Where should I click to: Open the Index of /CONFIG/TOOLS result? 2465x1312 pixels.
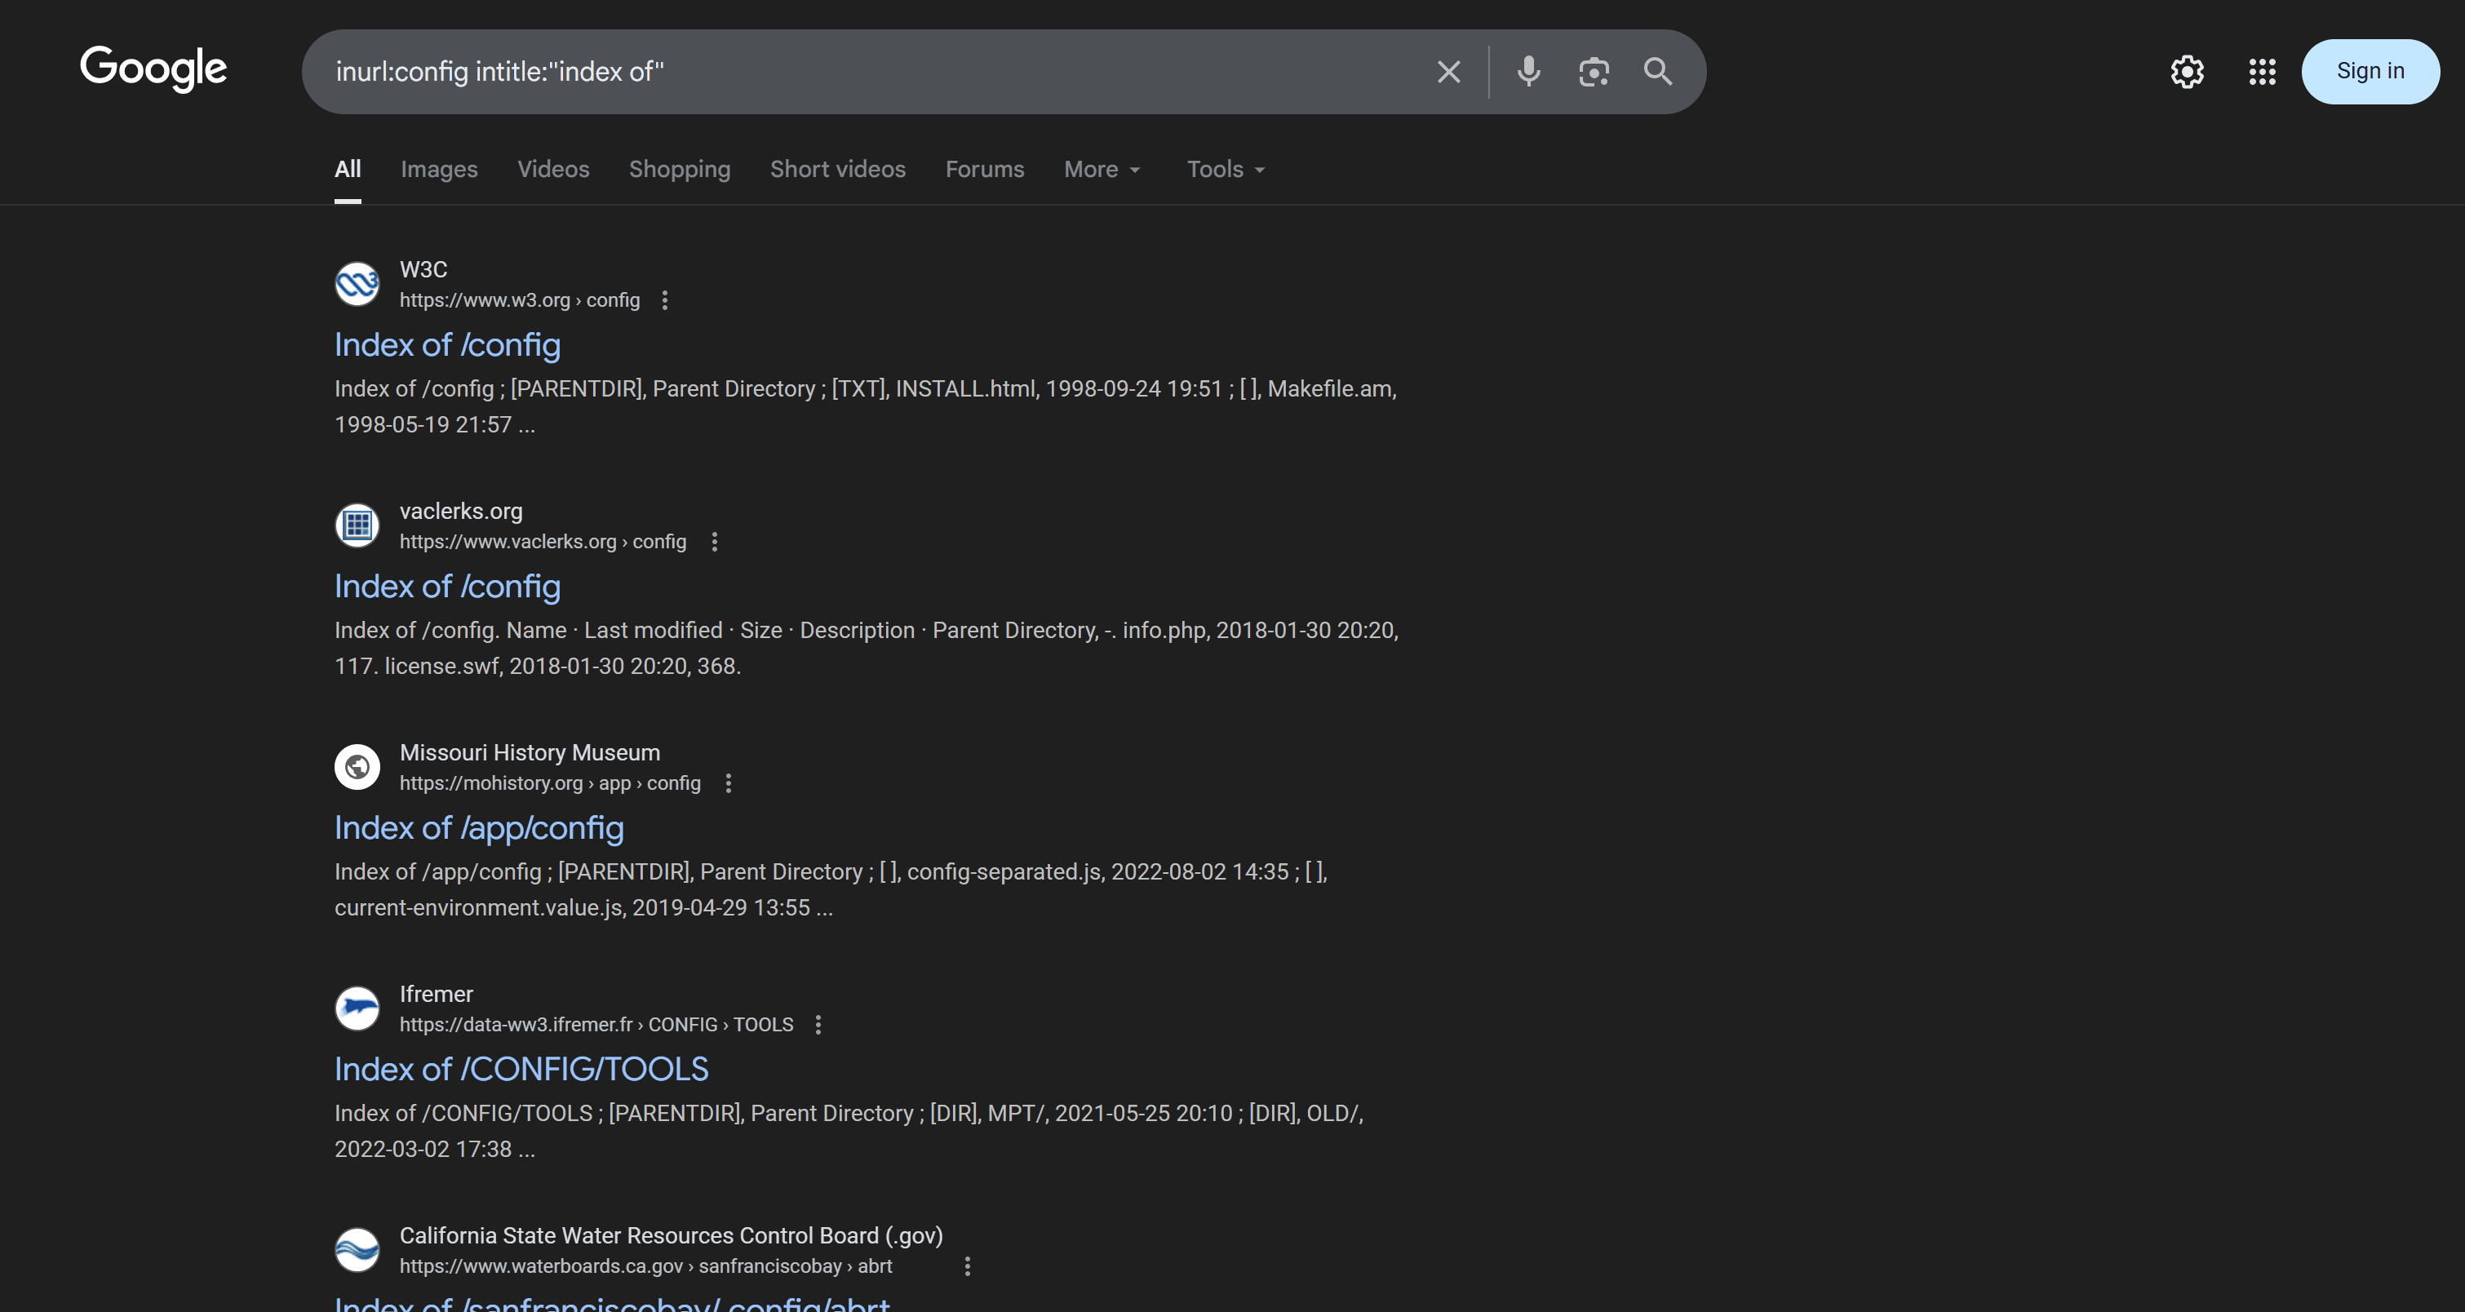tap(521, 1069)
